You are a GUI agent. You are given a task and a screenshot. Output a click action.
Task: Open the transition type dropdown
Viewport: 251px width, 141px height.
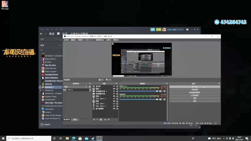point(76,87)
